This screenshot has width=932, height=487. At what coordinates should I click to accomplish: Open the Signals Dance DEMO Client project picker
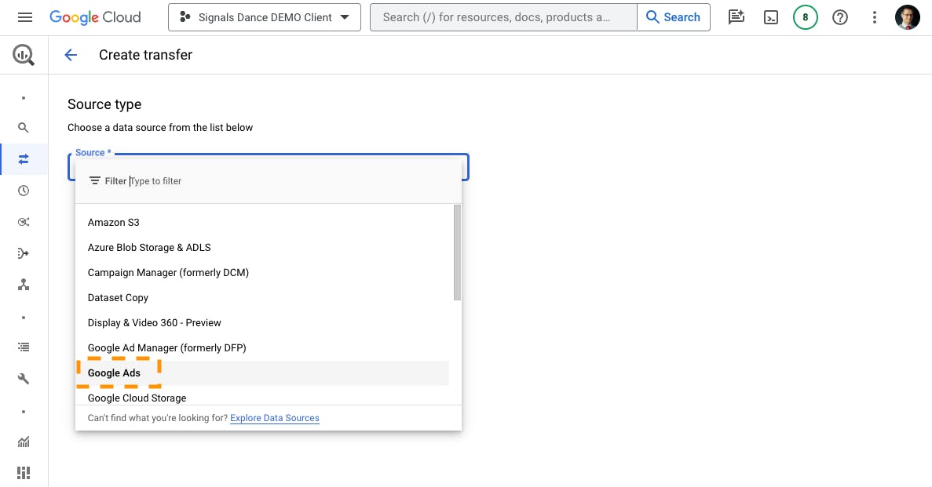[265, 17]
